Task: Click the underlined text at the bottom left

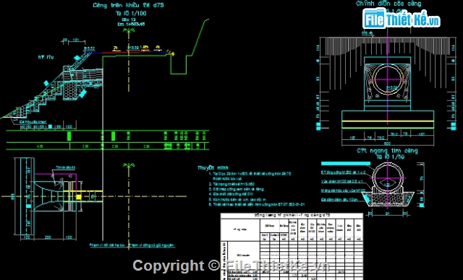Action: (x=108, y=245)
